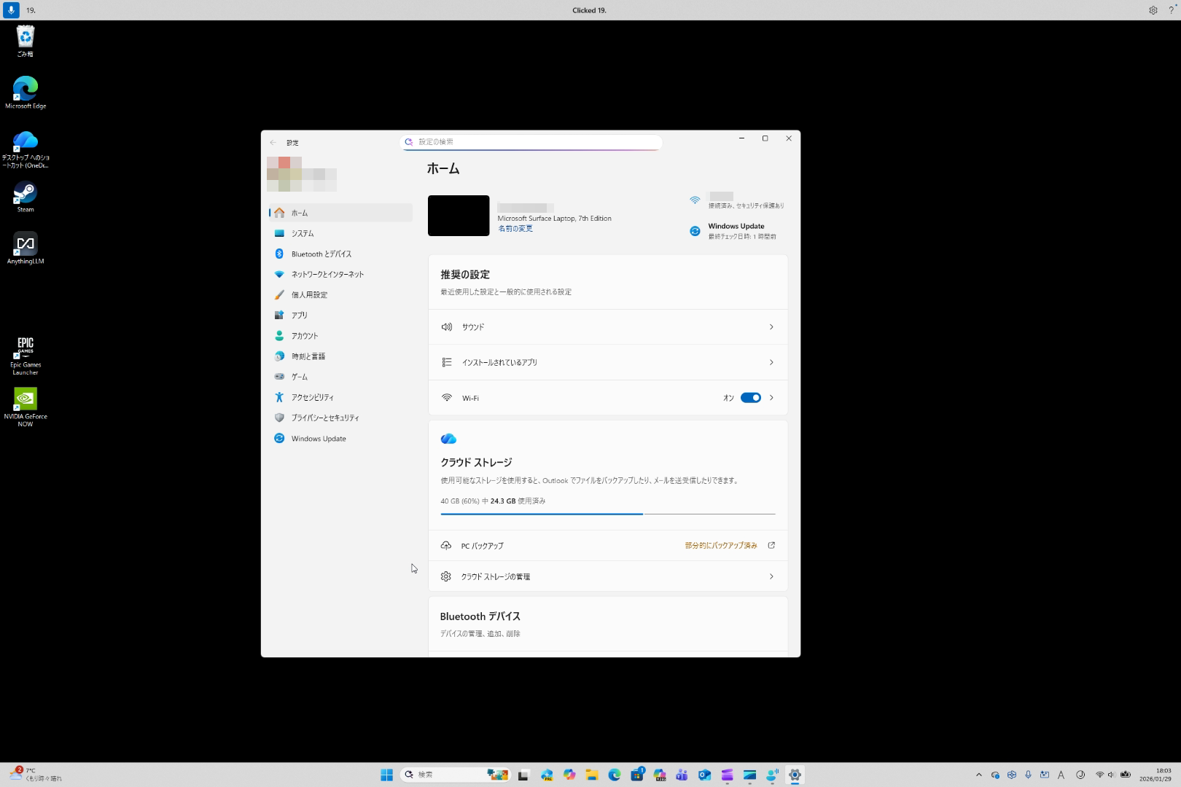Viewport: 1181px width, 787px height.
Task: Open ネットワークとインターネット settings
Action: tap(340, 274)
